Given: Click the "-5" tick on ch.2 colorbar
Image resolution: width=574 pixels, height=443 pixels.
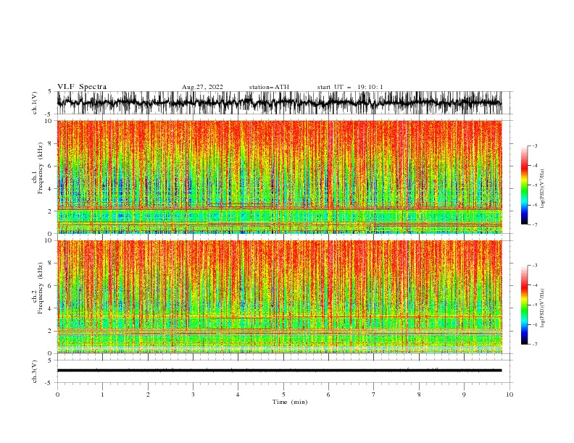Looking at the screenshot, I should tap(534, 305).
